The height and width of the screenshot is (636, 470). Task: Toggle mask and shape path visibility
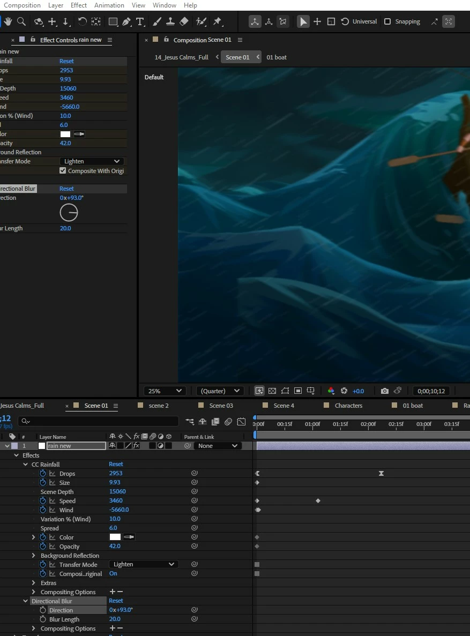pos(285,391)
